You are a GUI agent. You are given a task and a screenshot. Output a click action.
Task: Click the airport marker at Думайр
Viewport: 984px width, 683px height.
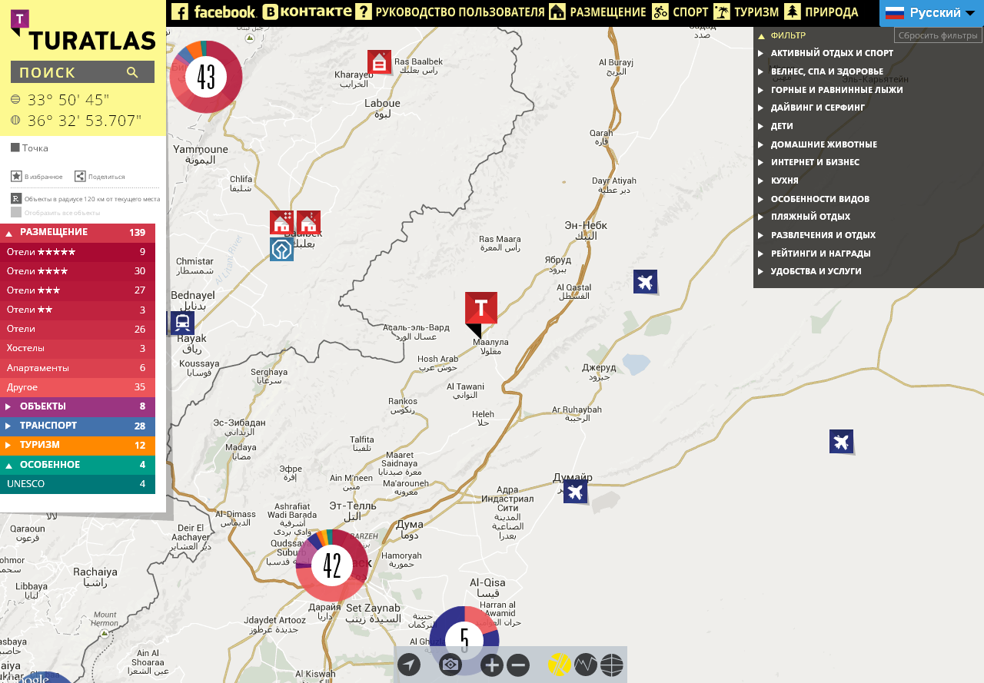pos(575,491)
